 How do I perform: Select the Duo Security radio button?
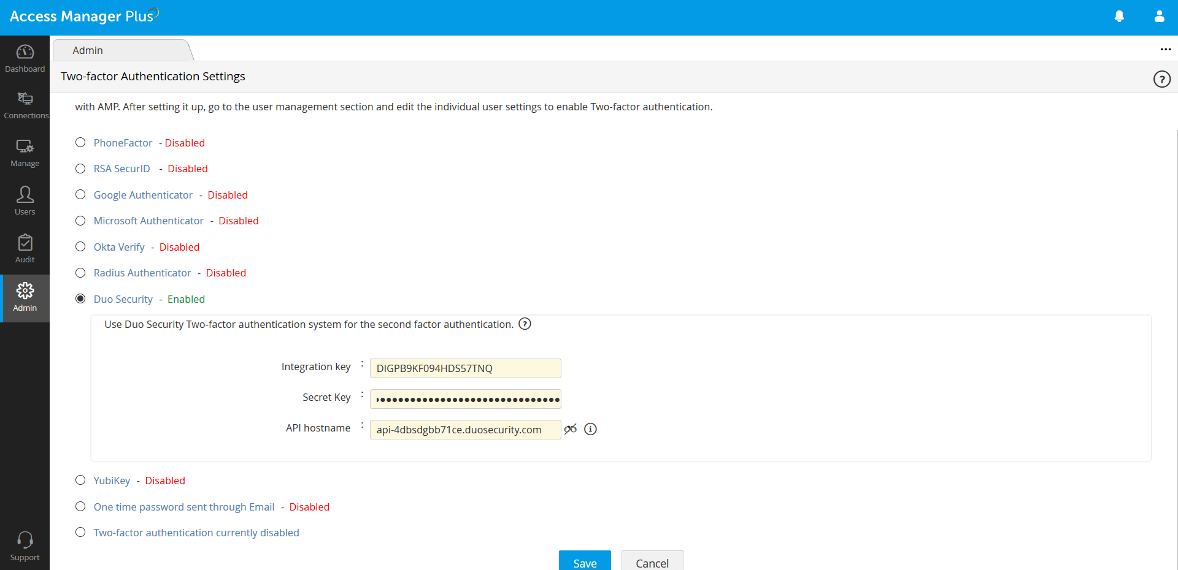point(80,298)
